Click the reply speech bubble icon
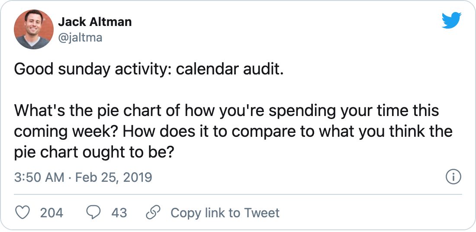The image size is (476, 232). coord(93,213)
